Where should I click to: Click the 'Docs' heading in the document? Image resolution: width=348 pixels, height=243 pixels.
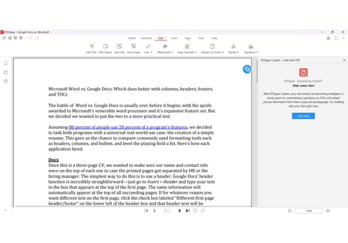(54, 160)
